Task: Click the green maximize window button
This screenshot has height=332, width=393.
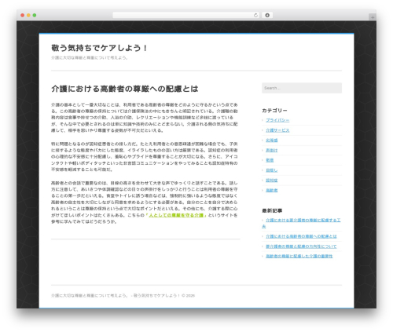Action: pos(35,15)
